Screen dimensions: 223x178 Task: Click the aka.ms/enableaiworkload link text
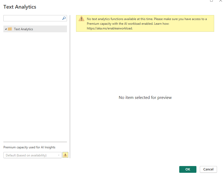tap(110, 28)
